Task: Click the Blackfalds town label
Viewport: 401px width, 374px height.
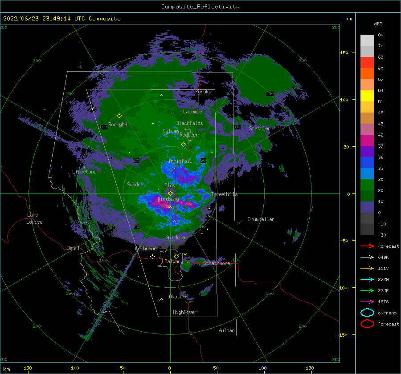Action: click(x=189, y=123)
